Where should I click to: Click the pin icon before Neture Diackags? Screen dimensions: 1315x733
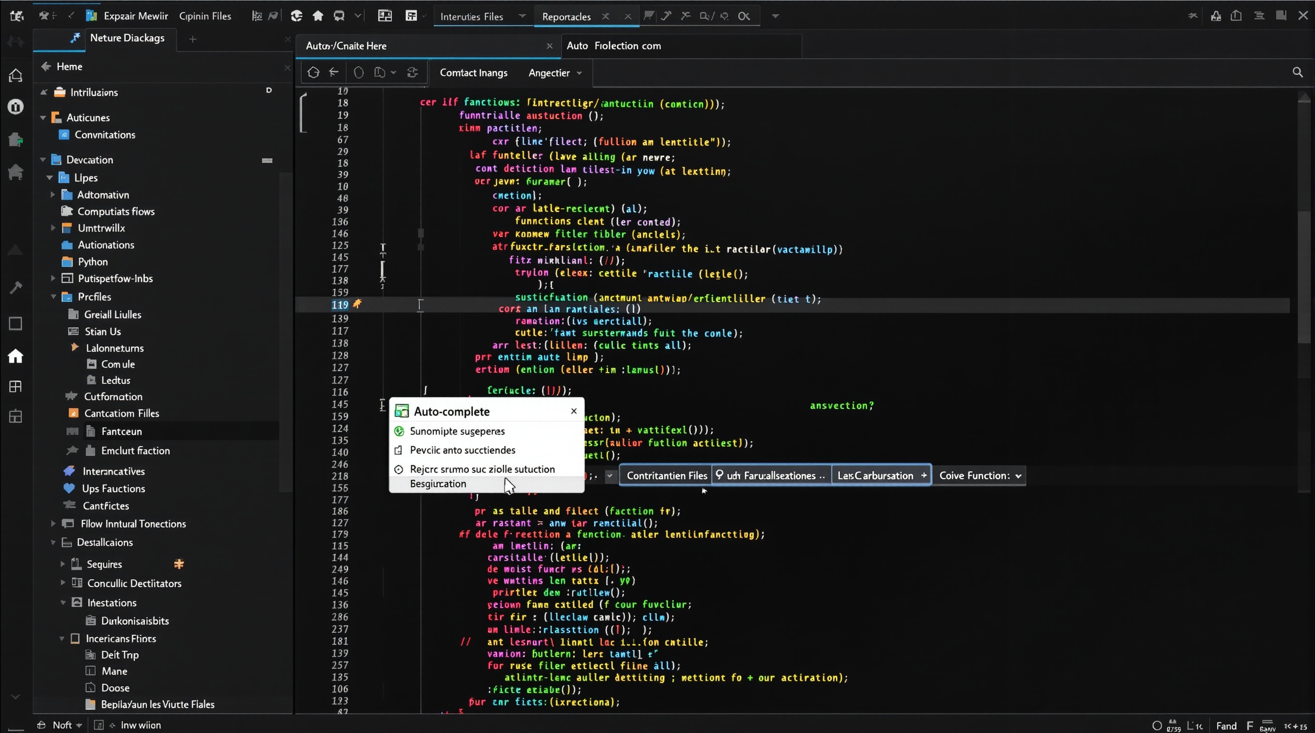click(x=75, y=38)
